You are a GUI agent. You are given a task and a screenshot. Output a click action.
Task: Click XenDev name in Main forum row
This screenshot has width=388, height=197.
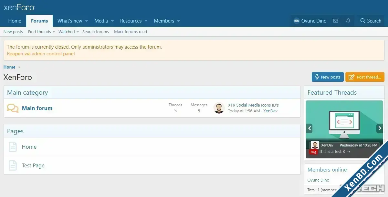[270, 111]
